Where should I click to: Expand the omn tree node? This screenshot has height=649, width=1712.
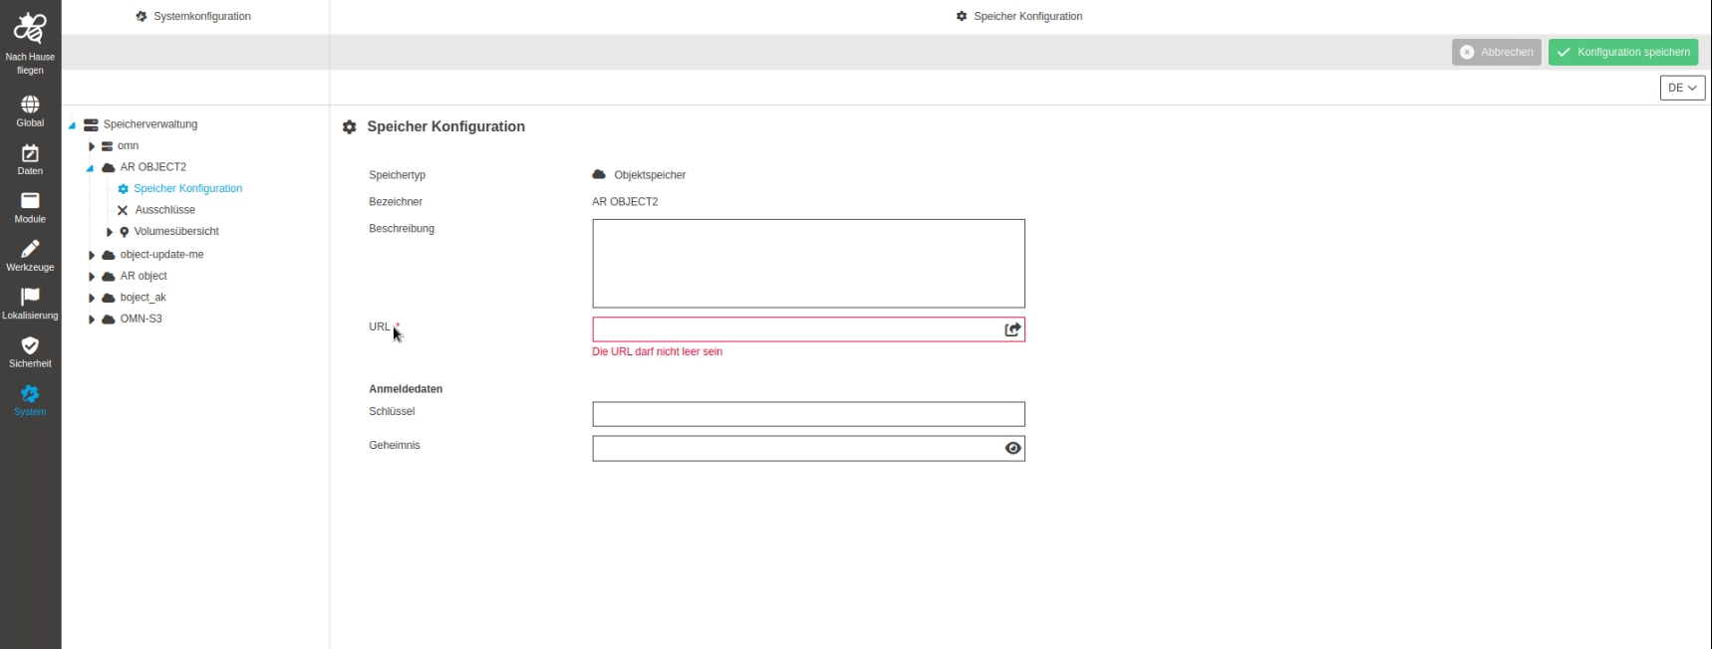[92, 146]
